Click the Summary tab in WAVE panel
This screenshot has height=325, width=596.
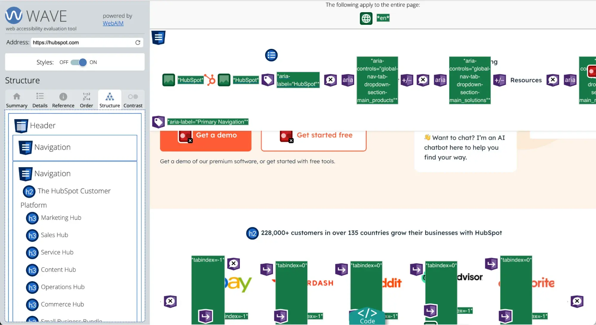point(16,100)
